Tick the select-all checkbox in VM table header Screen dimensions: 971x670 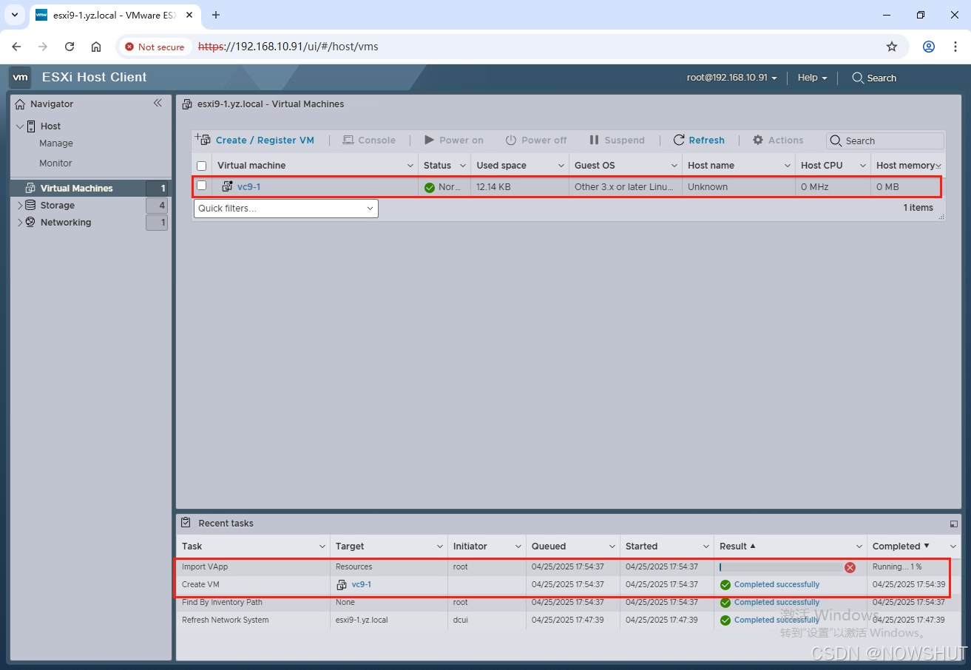click(x=201, y=166)
